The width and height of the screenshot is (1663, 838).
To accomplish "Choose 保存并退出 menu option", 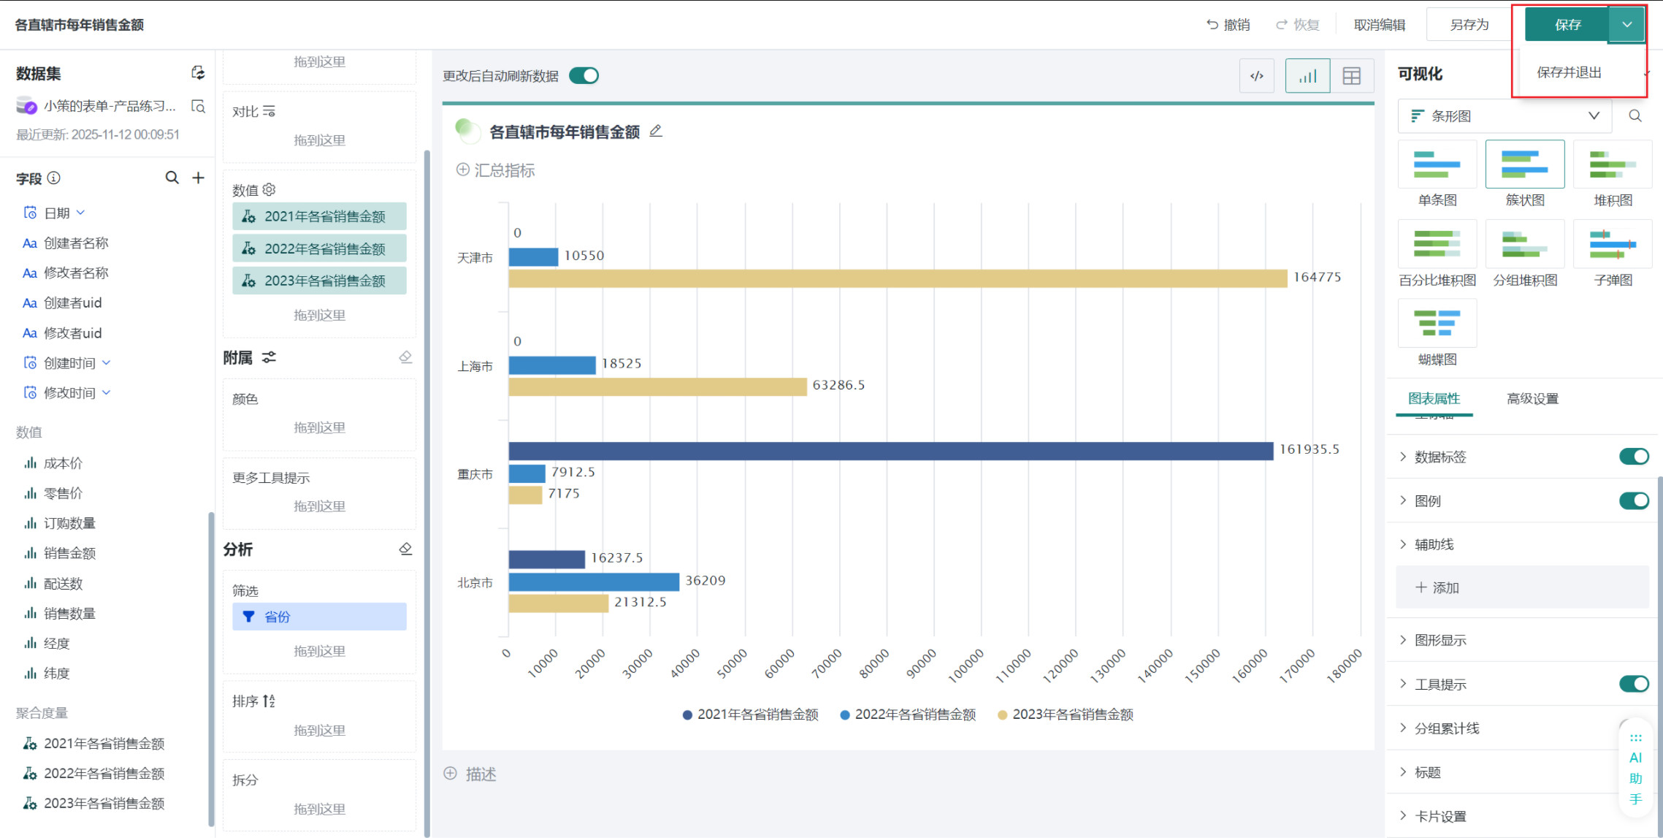I will [1569, 72].
